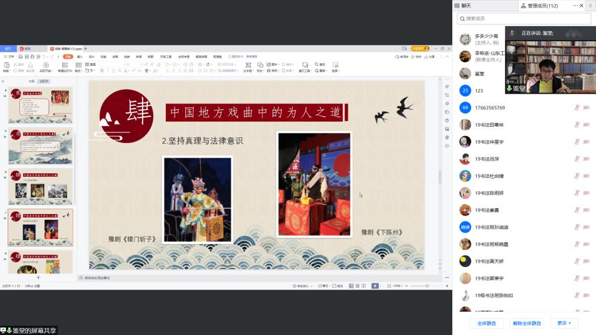Click the Share (分享) icon
596x335 pixels.
[430, 56]
